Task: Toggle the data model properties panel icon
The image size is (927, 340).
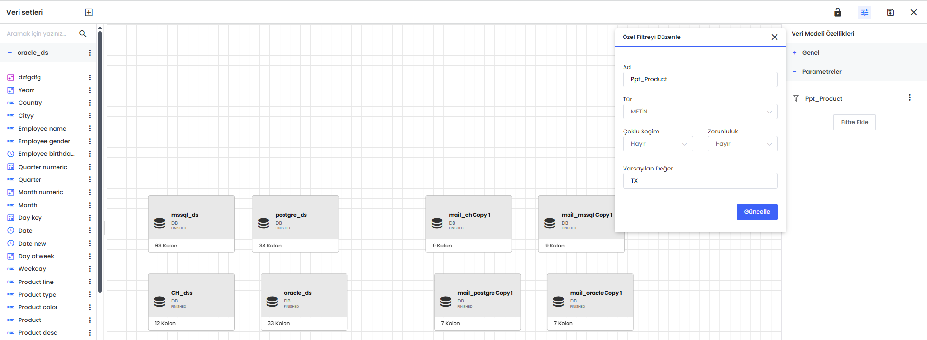Action: (865, 12)
